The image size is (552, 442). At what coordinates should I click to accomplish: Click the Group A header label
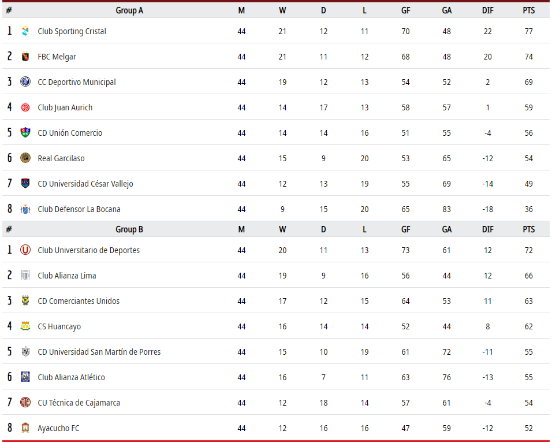point(129,10)
